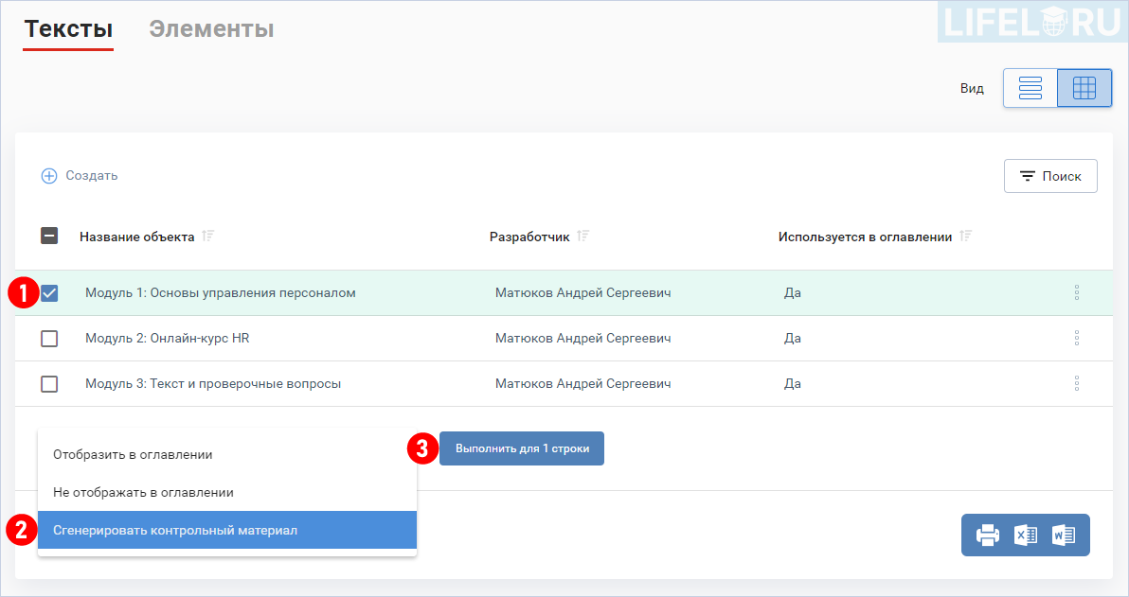Open the print dialog via printer icon

[x=987, y=535]
